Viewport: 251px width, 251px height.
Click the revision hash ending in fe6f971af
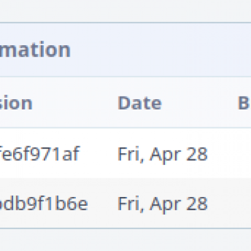[40, 154]
